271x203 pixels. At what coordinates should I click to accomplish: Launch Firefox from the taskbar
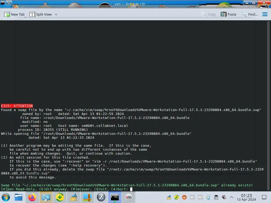click(x=32, y=197)
